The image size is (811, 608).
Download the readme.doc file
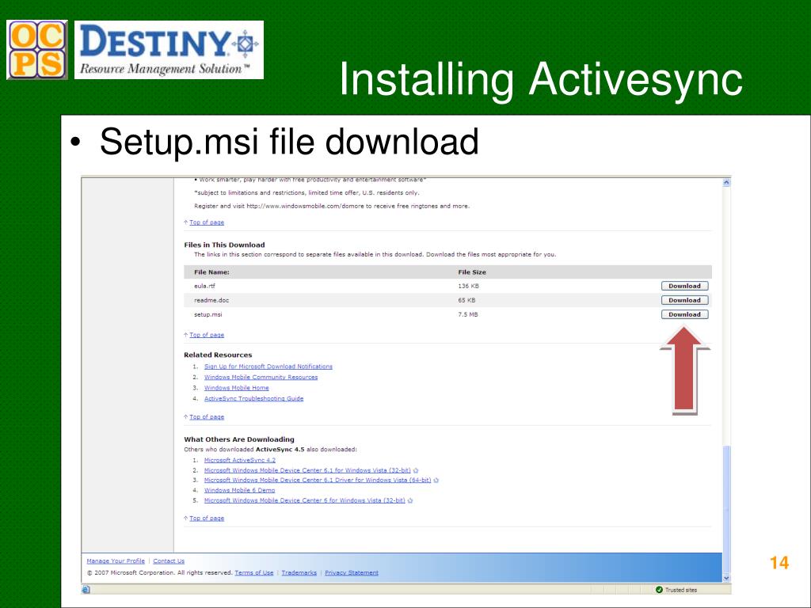point(684,300)
